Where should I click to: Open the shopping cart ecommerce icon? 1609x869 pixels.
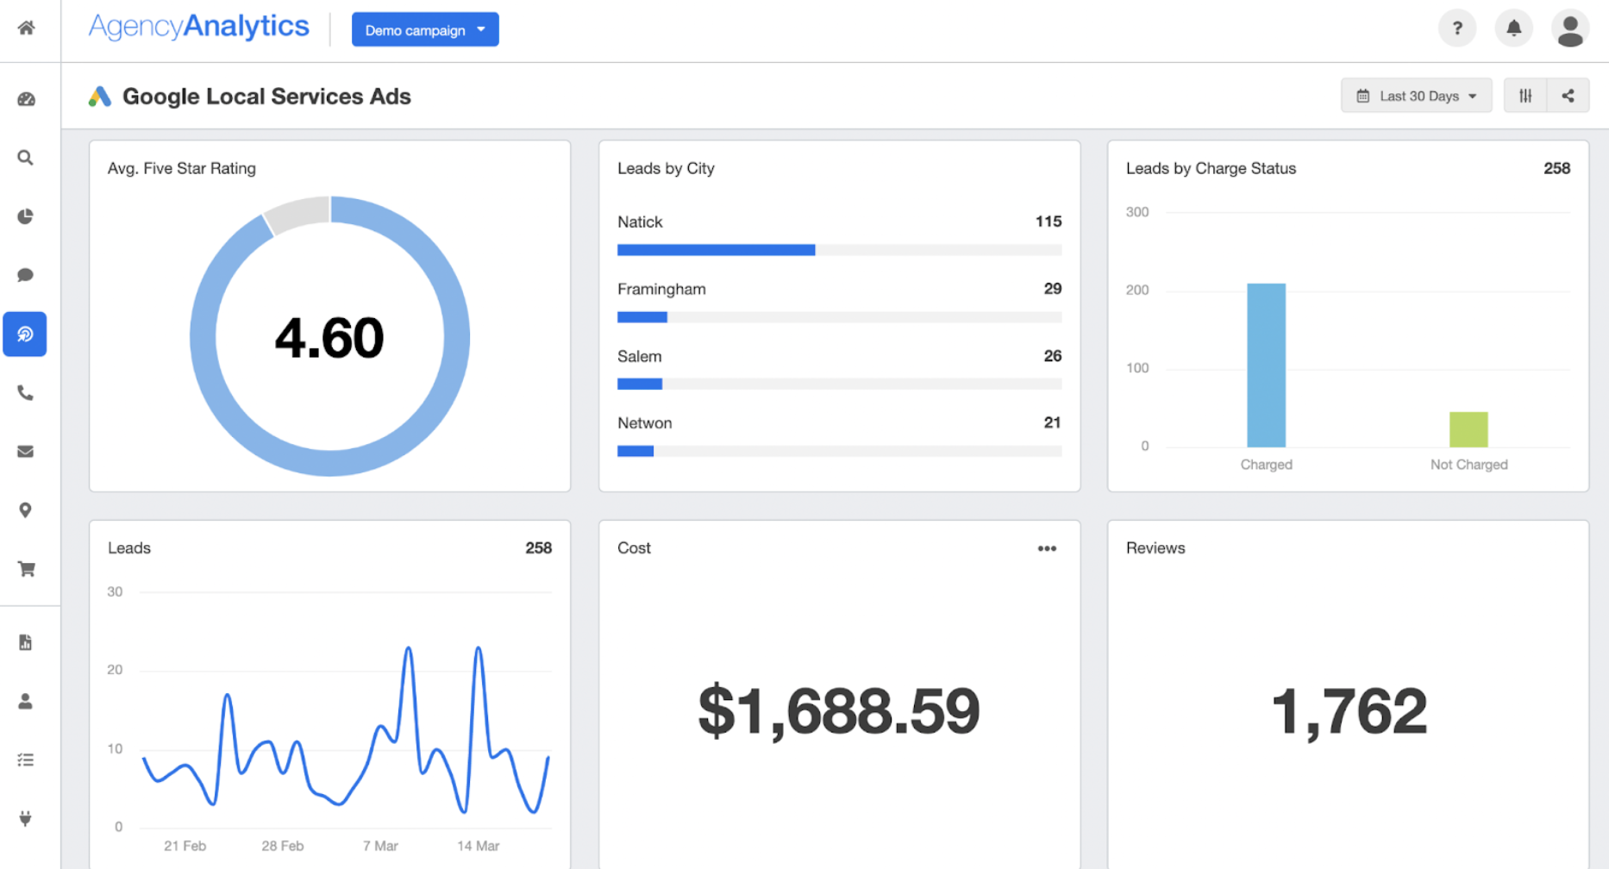point(26,569)
